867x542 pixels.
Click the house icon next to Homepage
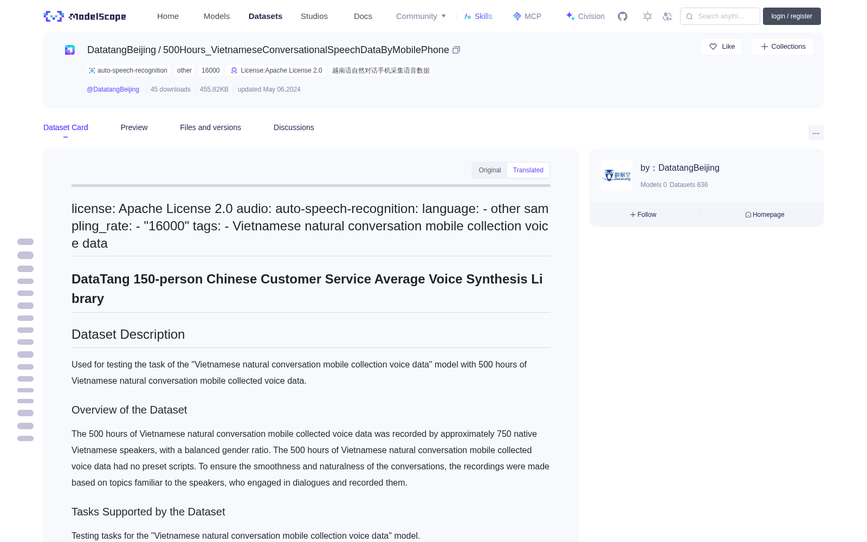tap(748, 215)
